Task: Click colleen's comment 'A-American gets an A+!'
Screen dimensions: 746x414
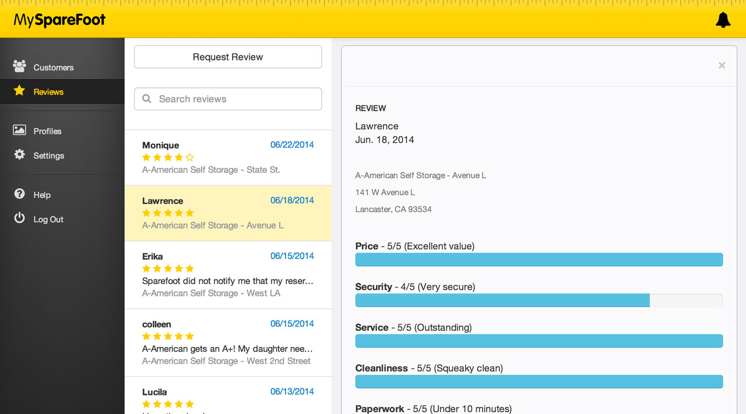Action: [x=228, y=349]
